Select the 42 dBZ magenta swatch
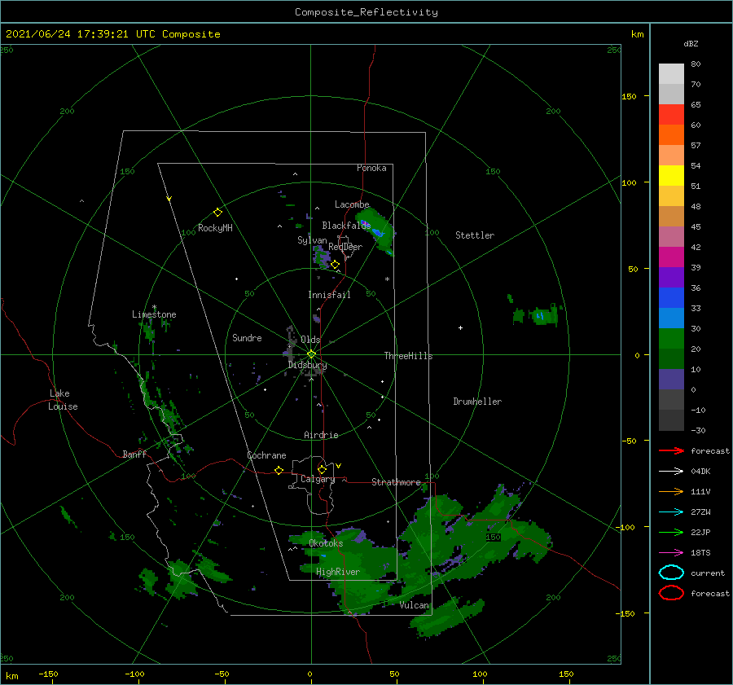The image size is (733, 685). 671,257
